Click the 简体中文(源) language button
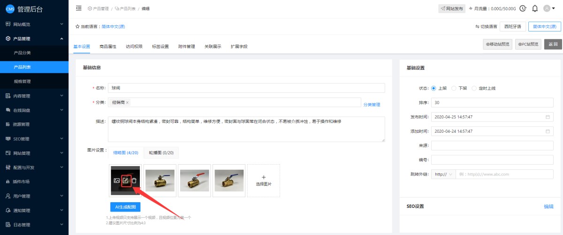 (x=545, y=27)
